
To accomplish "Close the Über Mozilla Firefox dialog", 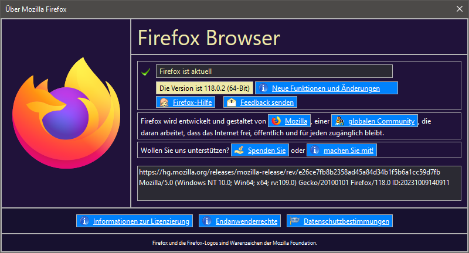I will (x=460, y=9).
